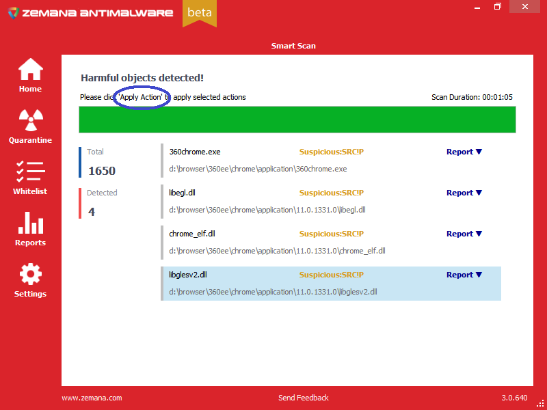Click the Smart Scan title

pyautogui.click(x=293, y=46)
